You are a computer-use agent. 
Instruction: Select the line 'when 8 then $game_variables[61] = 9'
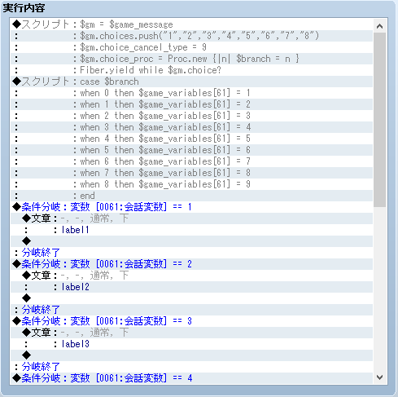pos(192,184)
